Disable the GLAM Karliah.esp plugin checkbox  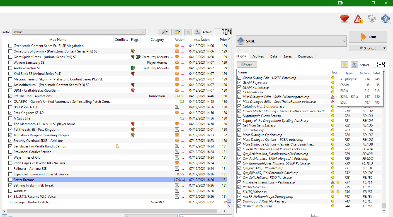point(239,87)
